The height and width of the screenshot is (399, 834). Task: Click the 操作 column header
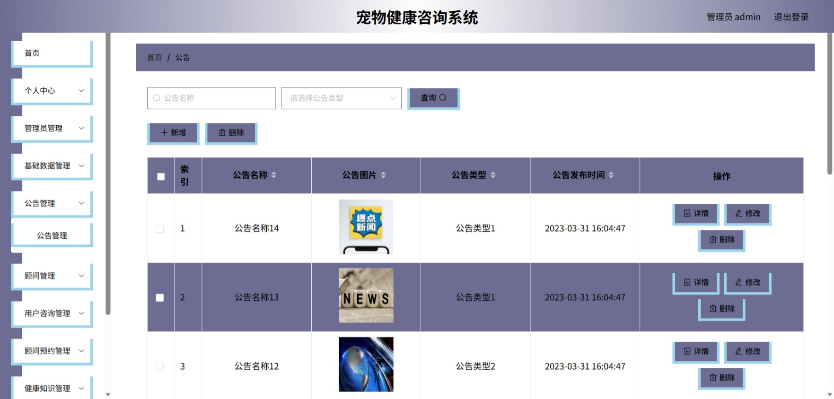click(x=722, y=176)
